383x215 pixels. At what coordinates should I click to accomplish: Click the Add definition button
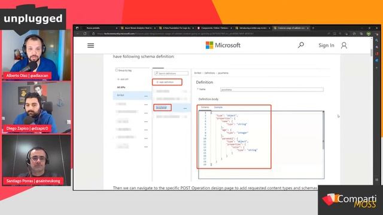[x=167, y=82]
